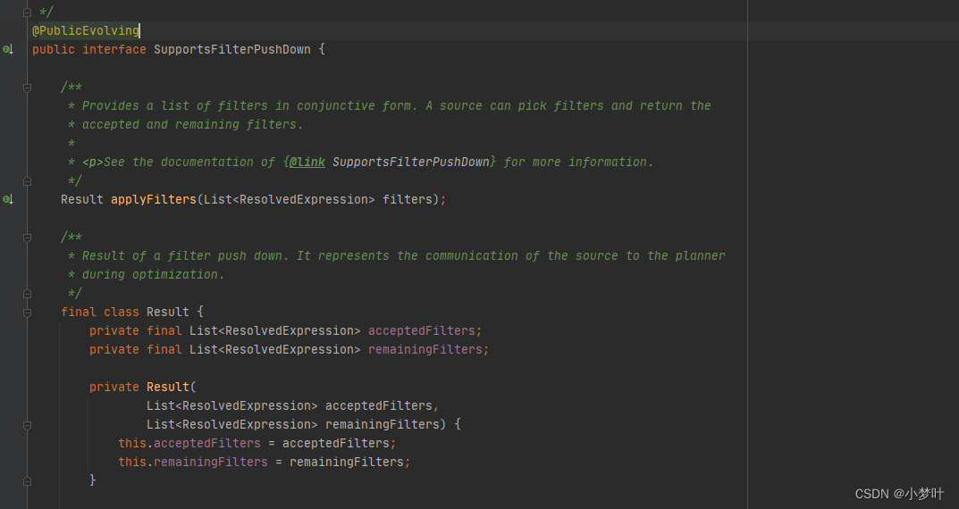Collapse the private Result constructor body
The image size is (959, 509).
coord(27,425)
